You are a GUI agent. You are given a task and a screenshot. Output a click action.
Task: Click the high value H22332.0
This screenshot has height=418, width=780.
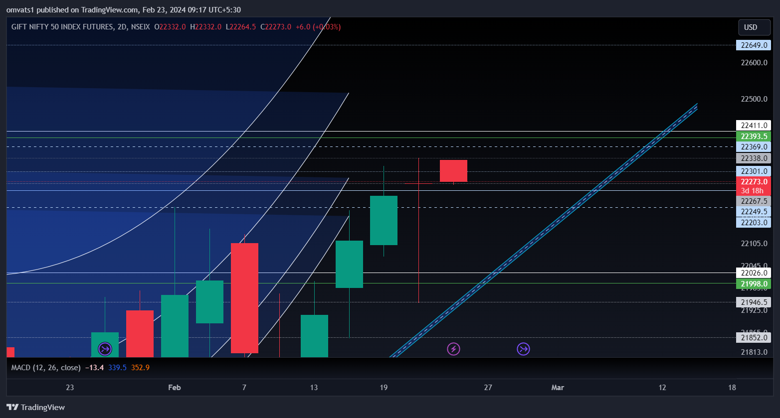pyautogui.click(x=205, y=27)
